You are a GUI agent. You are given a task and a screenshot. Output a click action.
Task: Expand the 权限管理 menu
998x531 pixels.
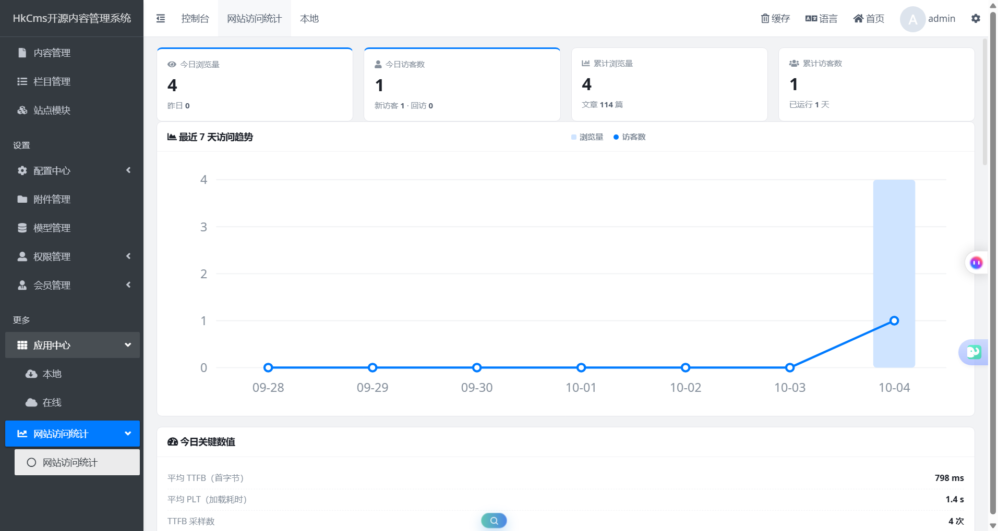coord(73,256)
